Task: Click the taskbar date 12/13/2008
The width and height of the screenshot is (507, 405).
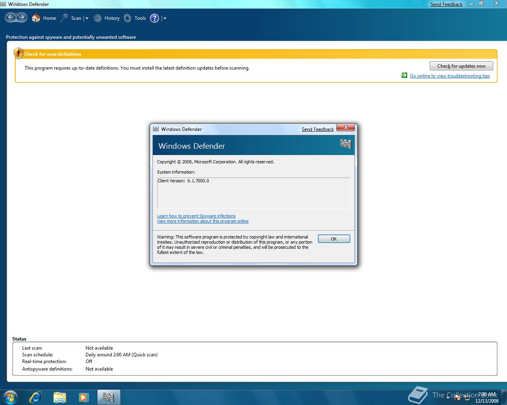Action: pos(487,401)
